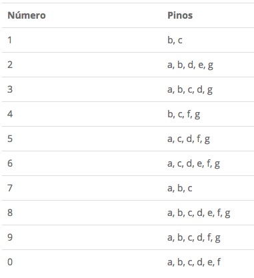Click pins text 'a, b, c, d, g'
This screenshot has height=278, width=254.
[190, 90]
